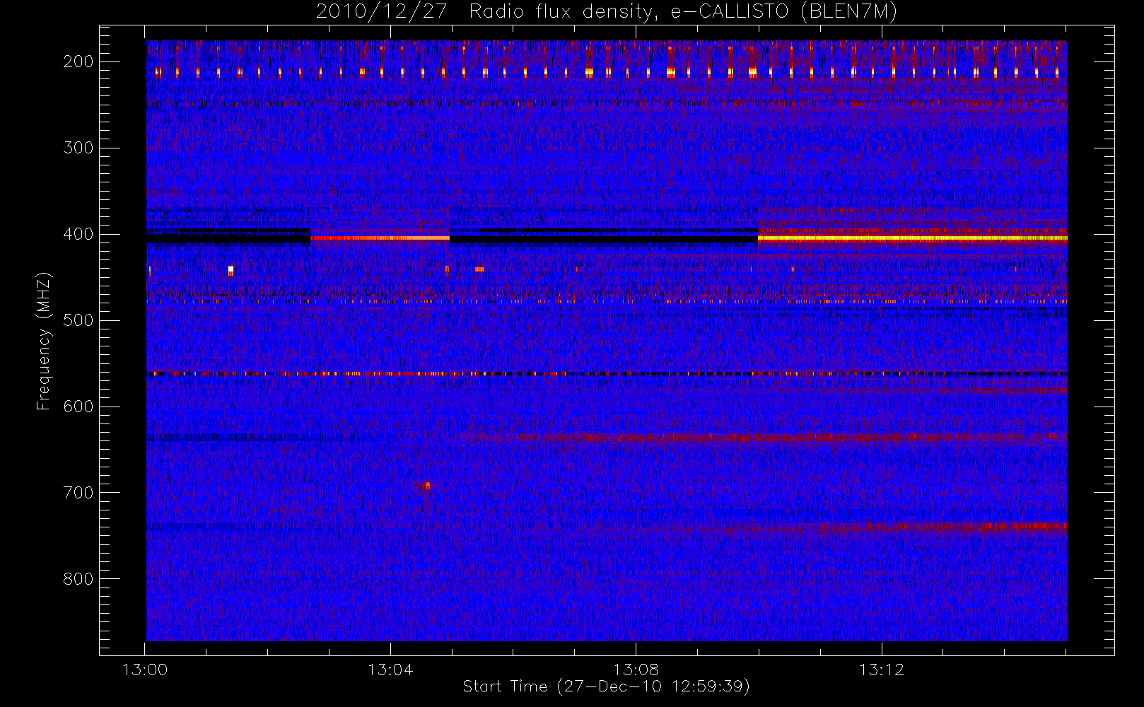Image resolution: width=1144 pixels, height=707 pixels.
Task: Click the 600 frequency tick label
Action: (78, 407)
